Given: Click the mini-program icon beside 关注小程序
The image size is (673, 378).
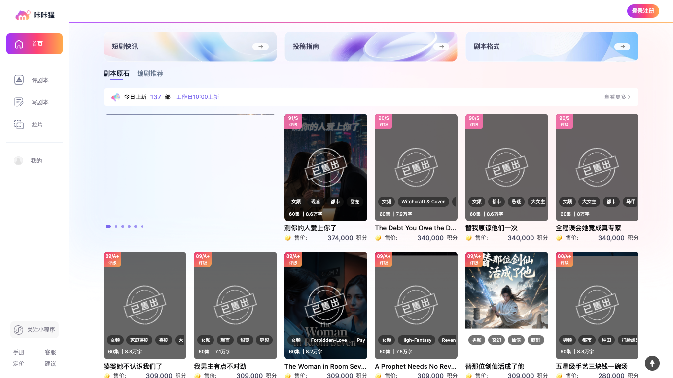Looking at the screenshot, I should pyautogui.click(x=18, y=330).
